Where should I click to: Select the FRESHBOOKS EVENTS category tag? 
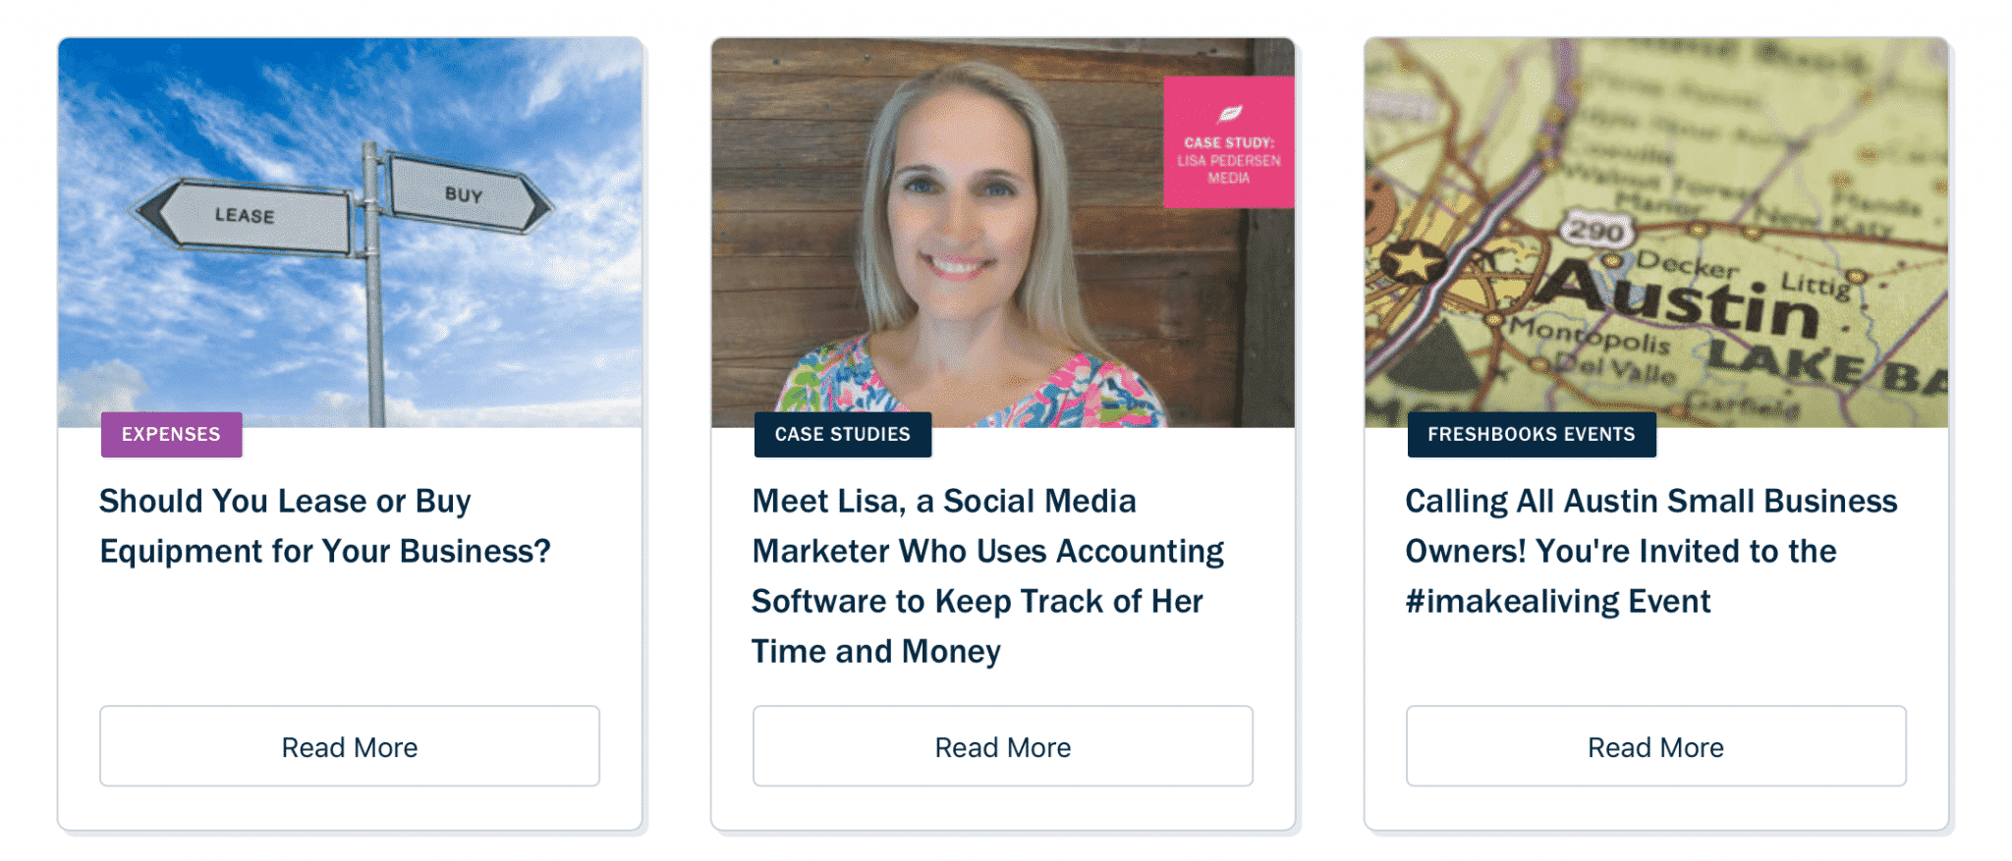[1531, 434]
